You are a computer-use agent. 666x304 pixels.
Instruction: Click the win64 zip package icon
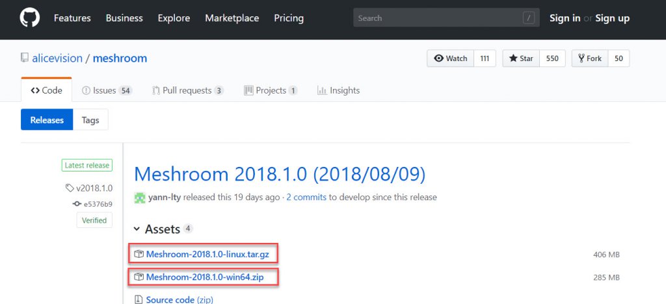tap(139, 277)
